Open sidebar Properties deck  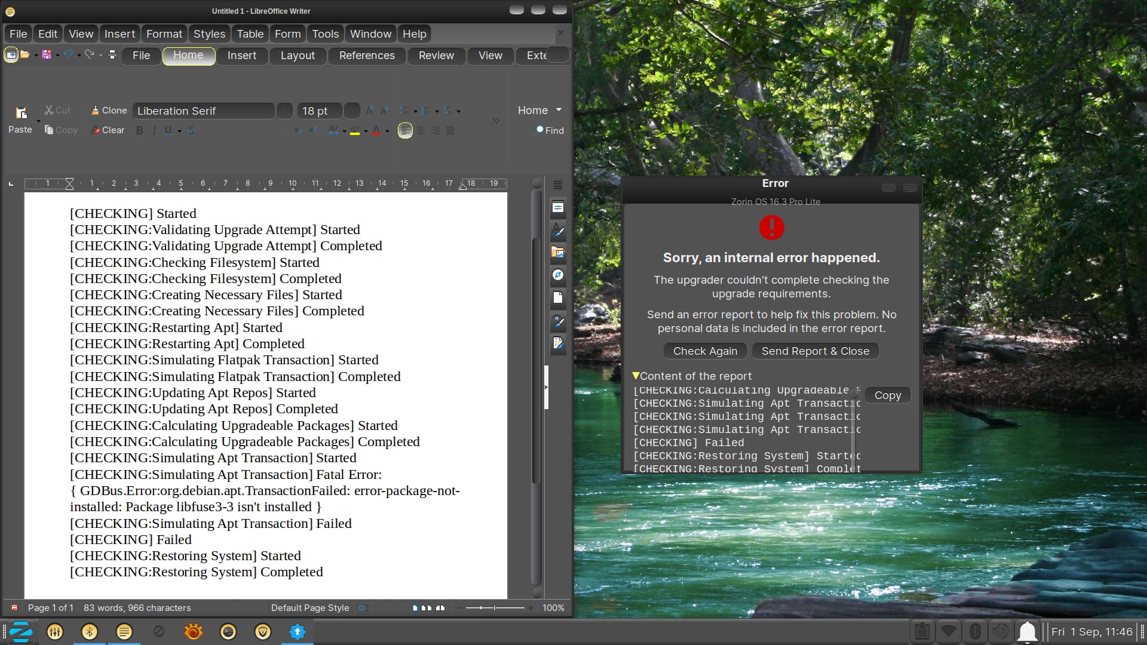coord(558,207)
